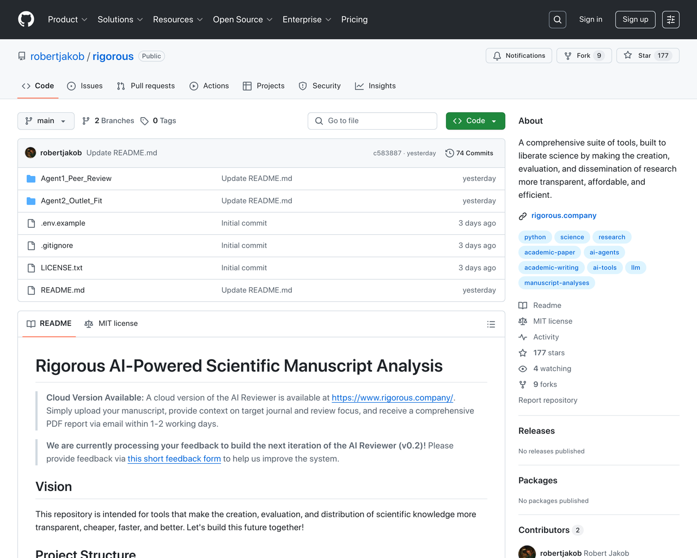697x558 pixels.
Task: Click the tag icon next to 0 Tags
Action: click(x=144, y=121)
